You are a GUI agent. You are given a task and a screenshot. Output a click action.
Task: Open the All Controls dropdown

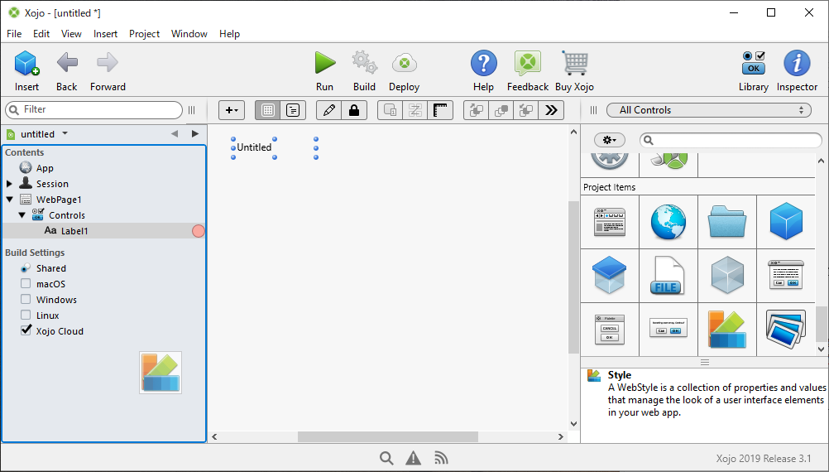708,110
